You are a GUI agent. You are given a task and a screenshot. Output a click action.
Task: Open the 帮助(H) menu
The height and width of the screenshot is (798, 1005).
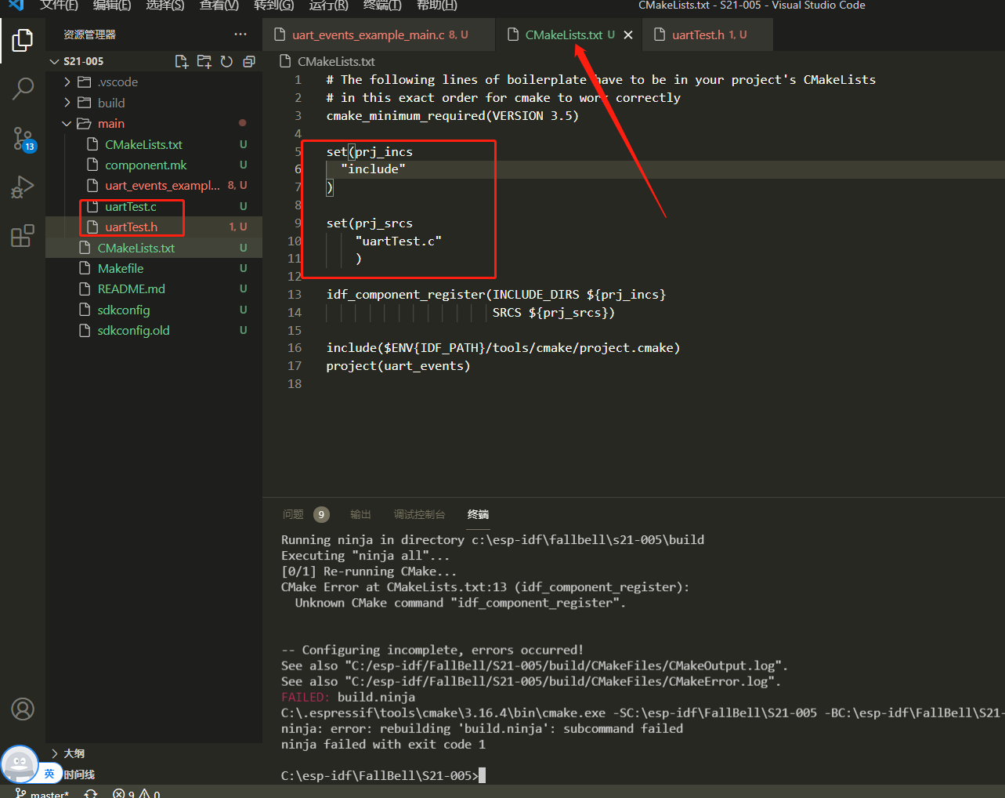[x=436, y=5]
